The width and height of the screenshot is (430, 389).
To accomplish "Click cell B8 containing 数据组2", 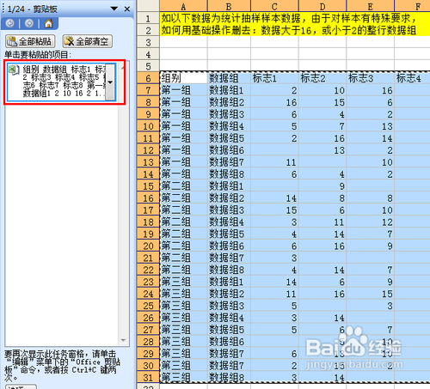I will (x=229, y=102).
